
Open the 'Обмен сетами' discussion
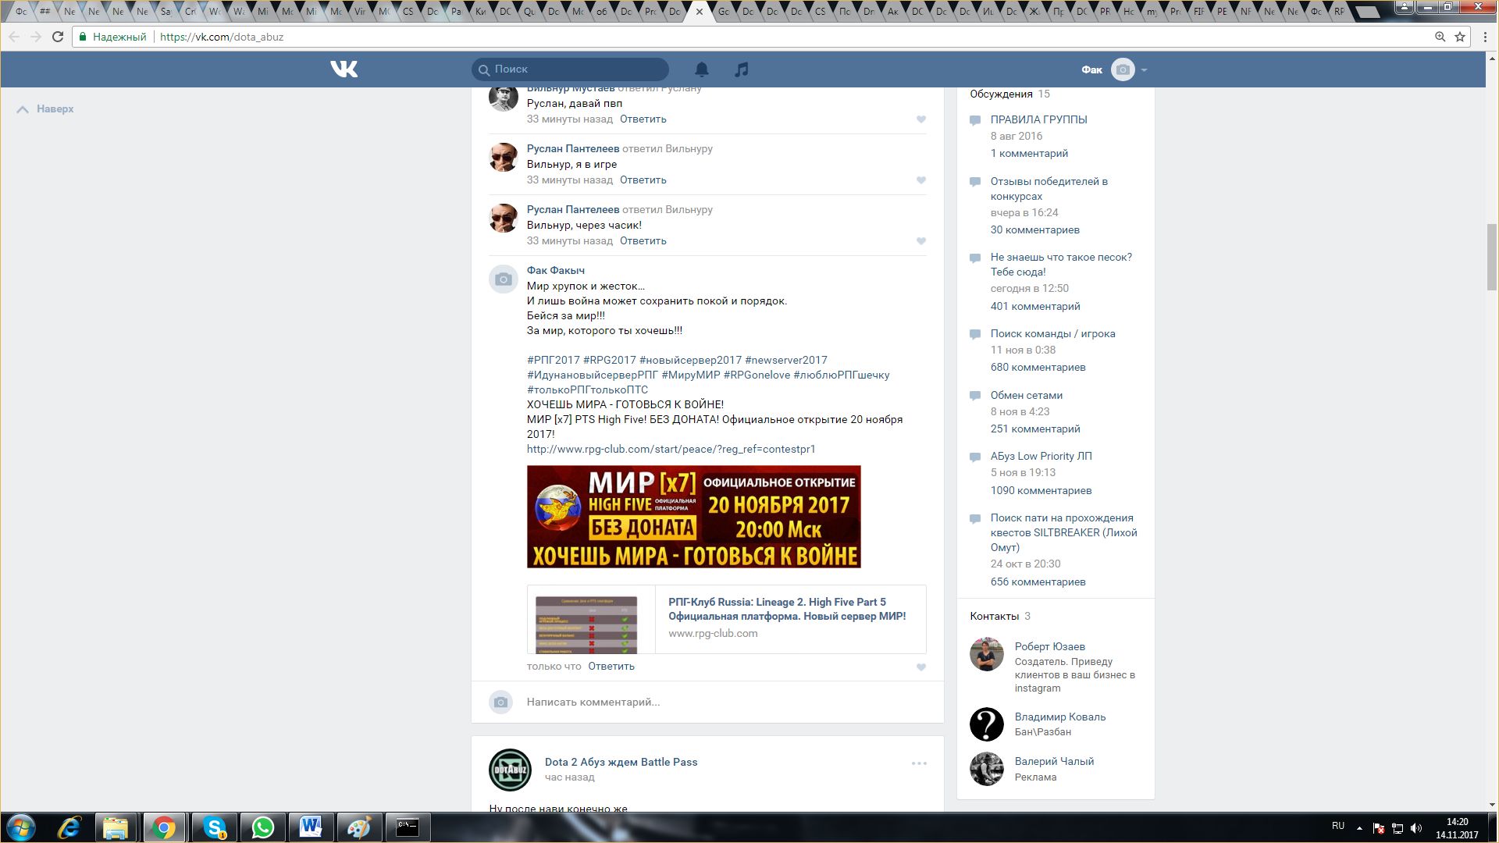(x=1027, y=396)
